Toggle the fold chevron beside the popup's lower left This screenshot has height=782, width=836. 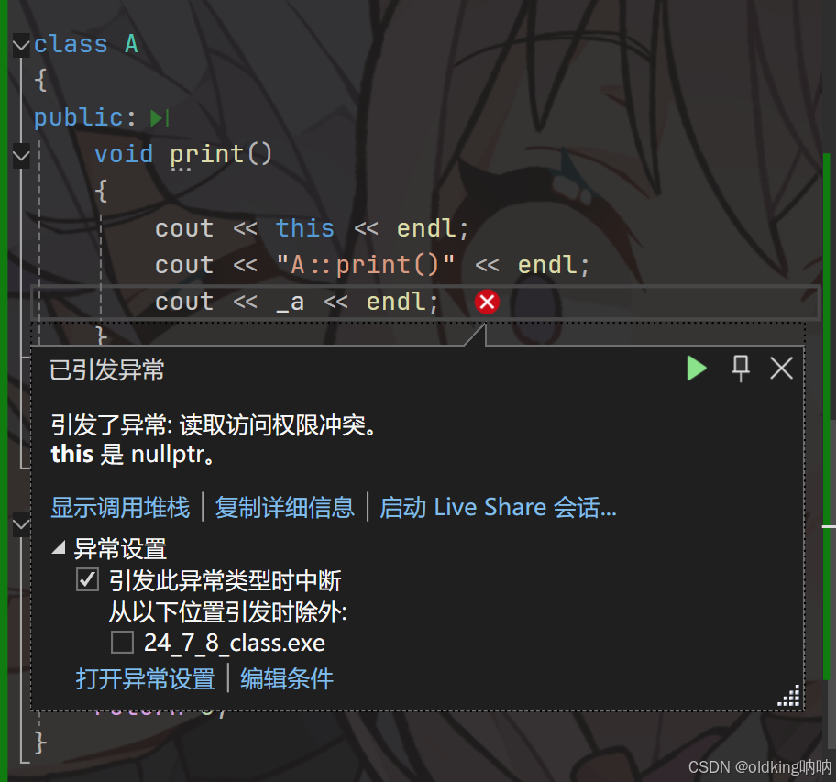pos(21,524)
